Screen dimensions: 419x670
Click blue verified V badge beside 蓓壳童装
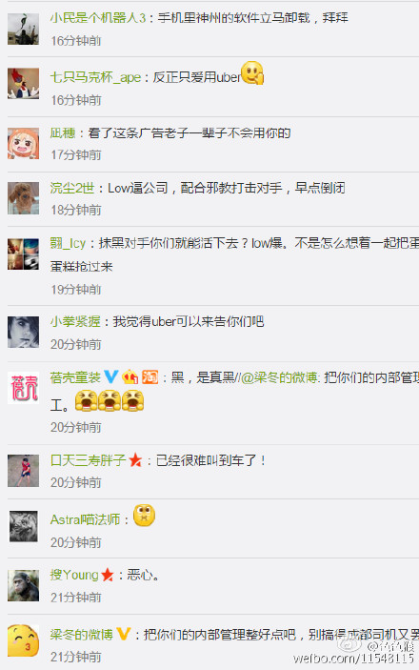click(111, 376)
